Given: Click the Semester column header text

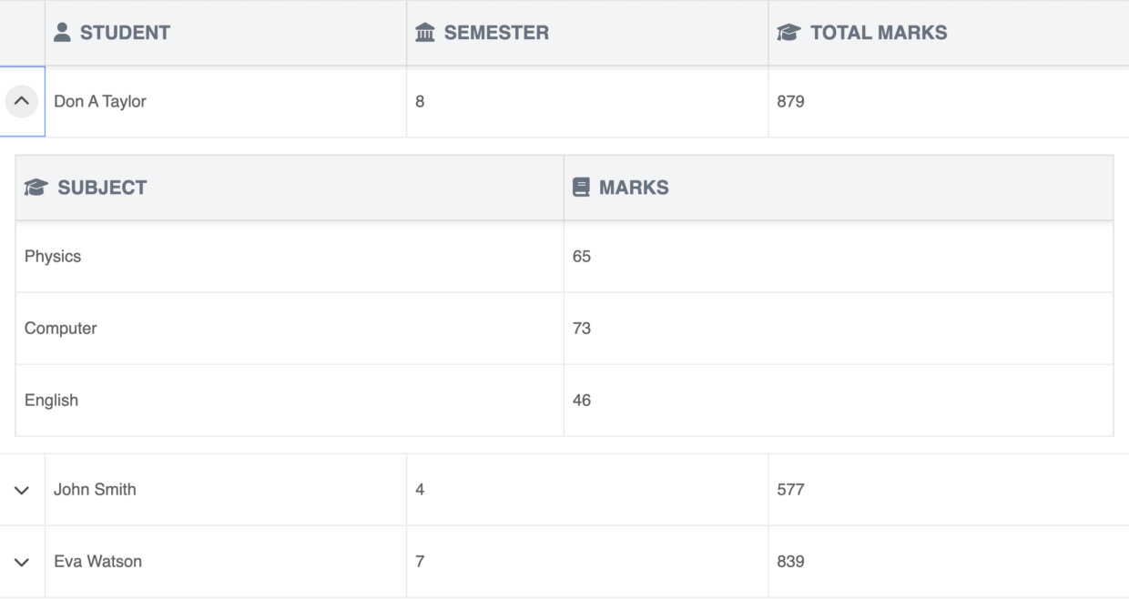Looking at the screenshot, I should pyautogui.click(x=496, y=33).
